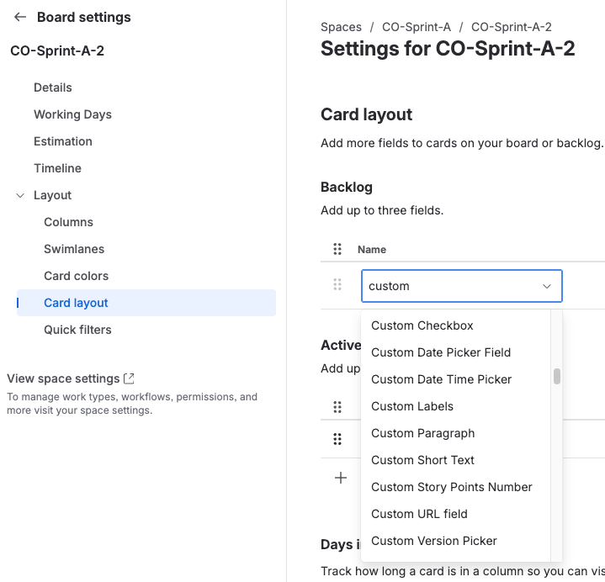Choose Custom URL field option
605x582 pixels.
(x=419, y=514)
